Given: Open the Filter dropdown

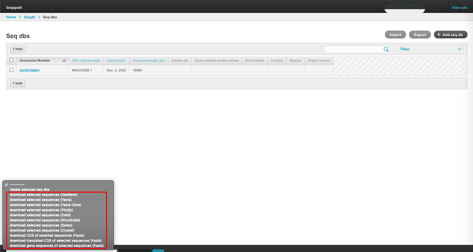Looking at the screenshot, I should tap(430, 49).
